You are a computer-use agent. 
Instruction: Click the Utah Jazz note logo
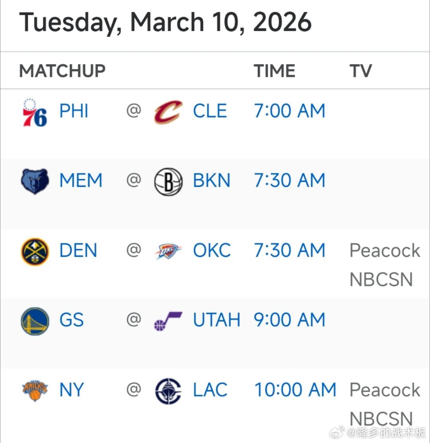[168, 321]
